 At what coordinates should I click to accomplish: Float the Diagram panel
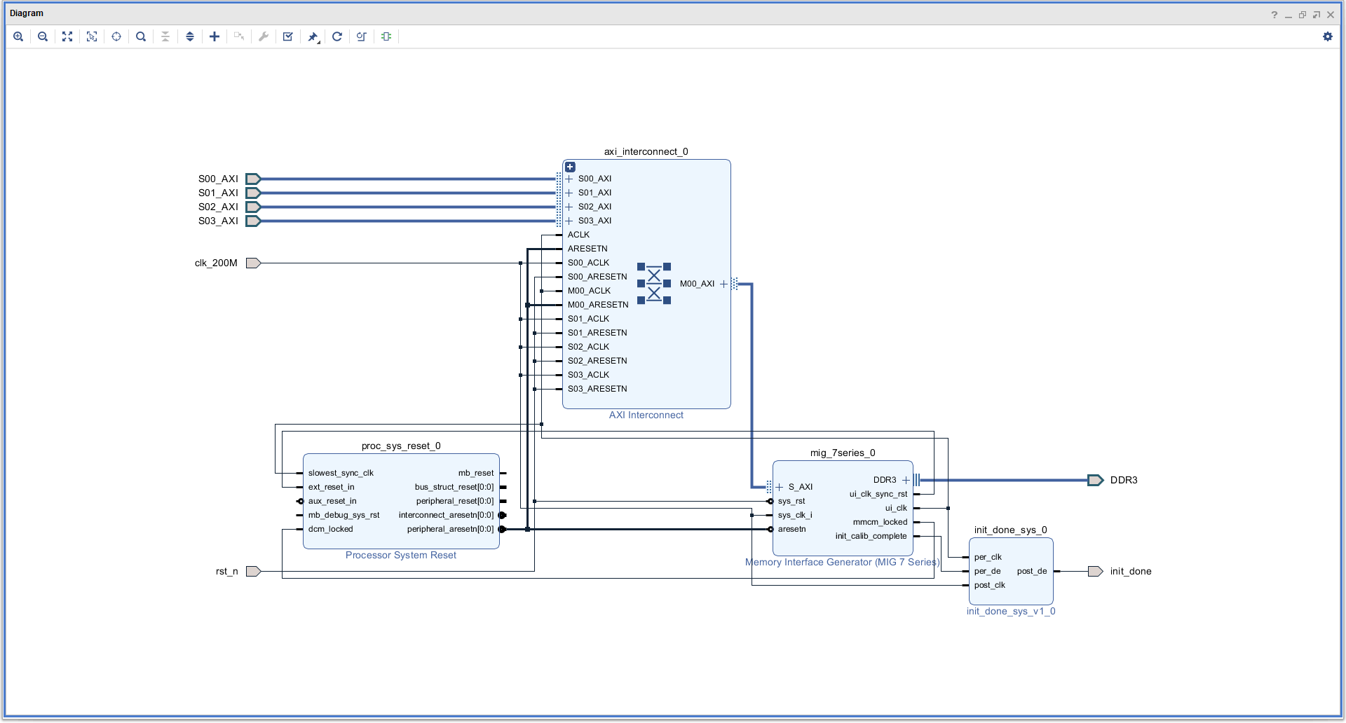click(1303, 15)
